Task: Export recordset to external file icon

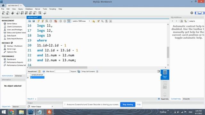Action: (79, 72)
